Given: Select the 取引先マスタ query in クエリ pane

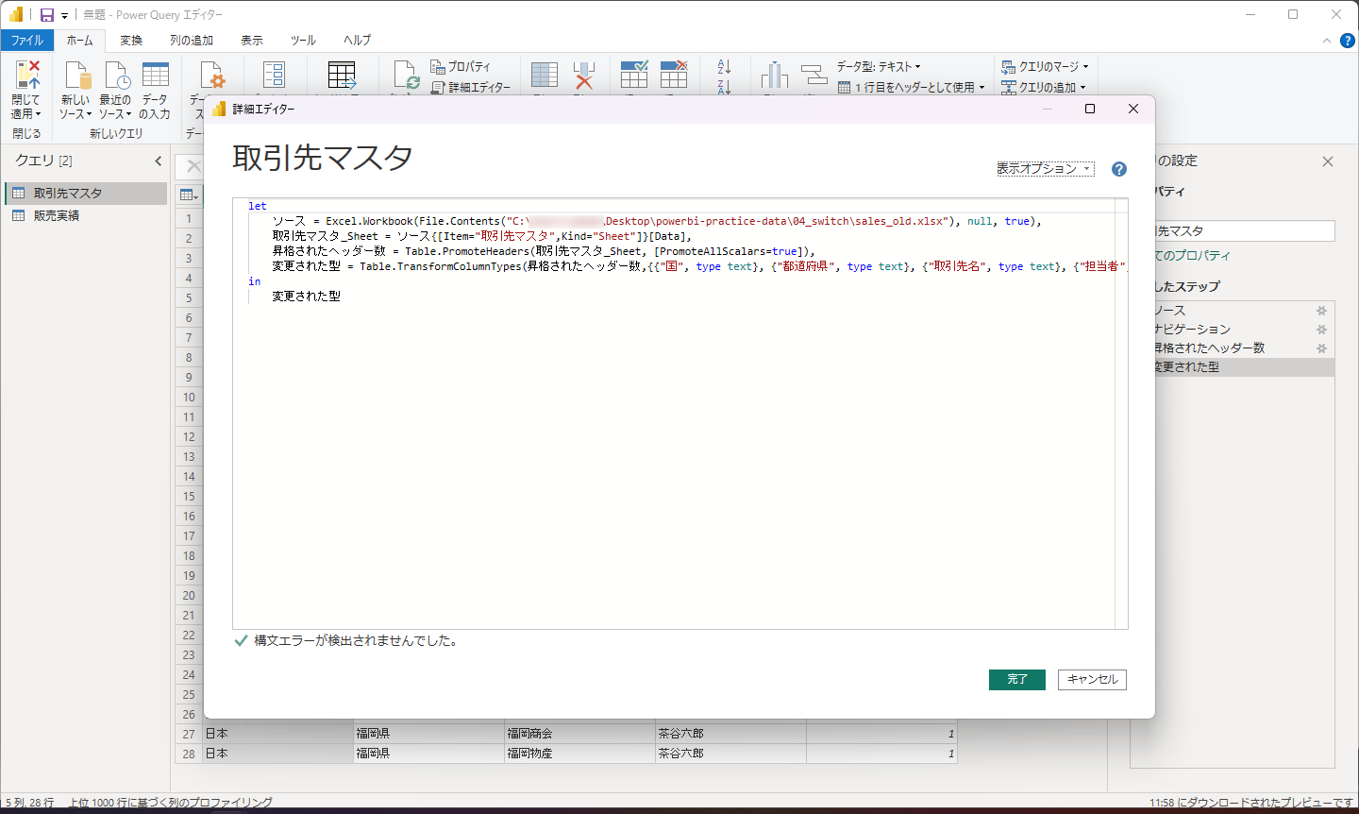Looking at the screenshot, I should (x=86, y=193).
